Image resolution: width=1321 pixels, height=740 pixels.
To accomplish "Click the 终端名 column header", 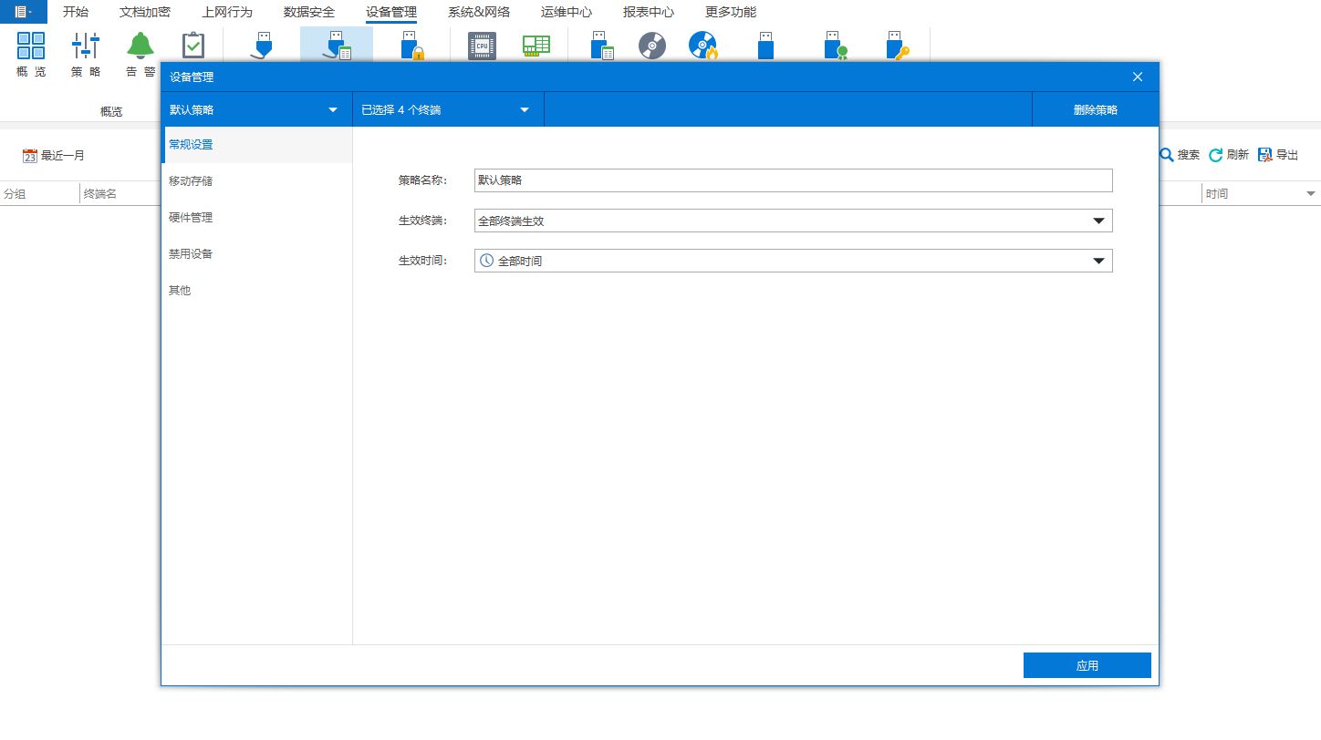I will click(x=120, y=194).
